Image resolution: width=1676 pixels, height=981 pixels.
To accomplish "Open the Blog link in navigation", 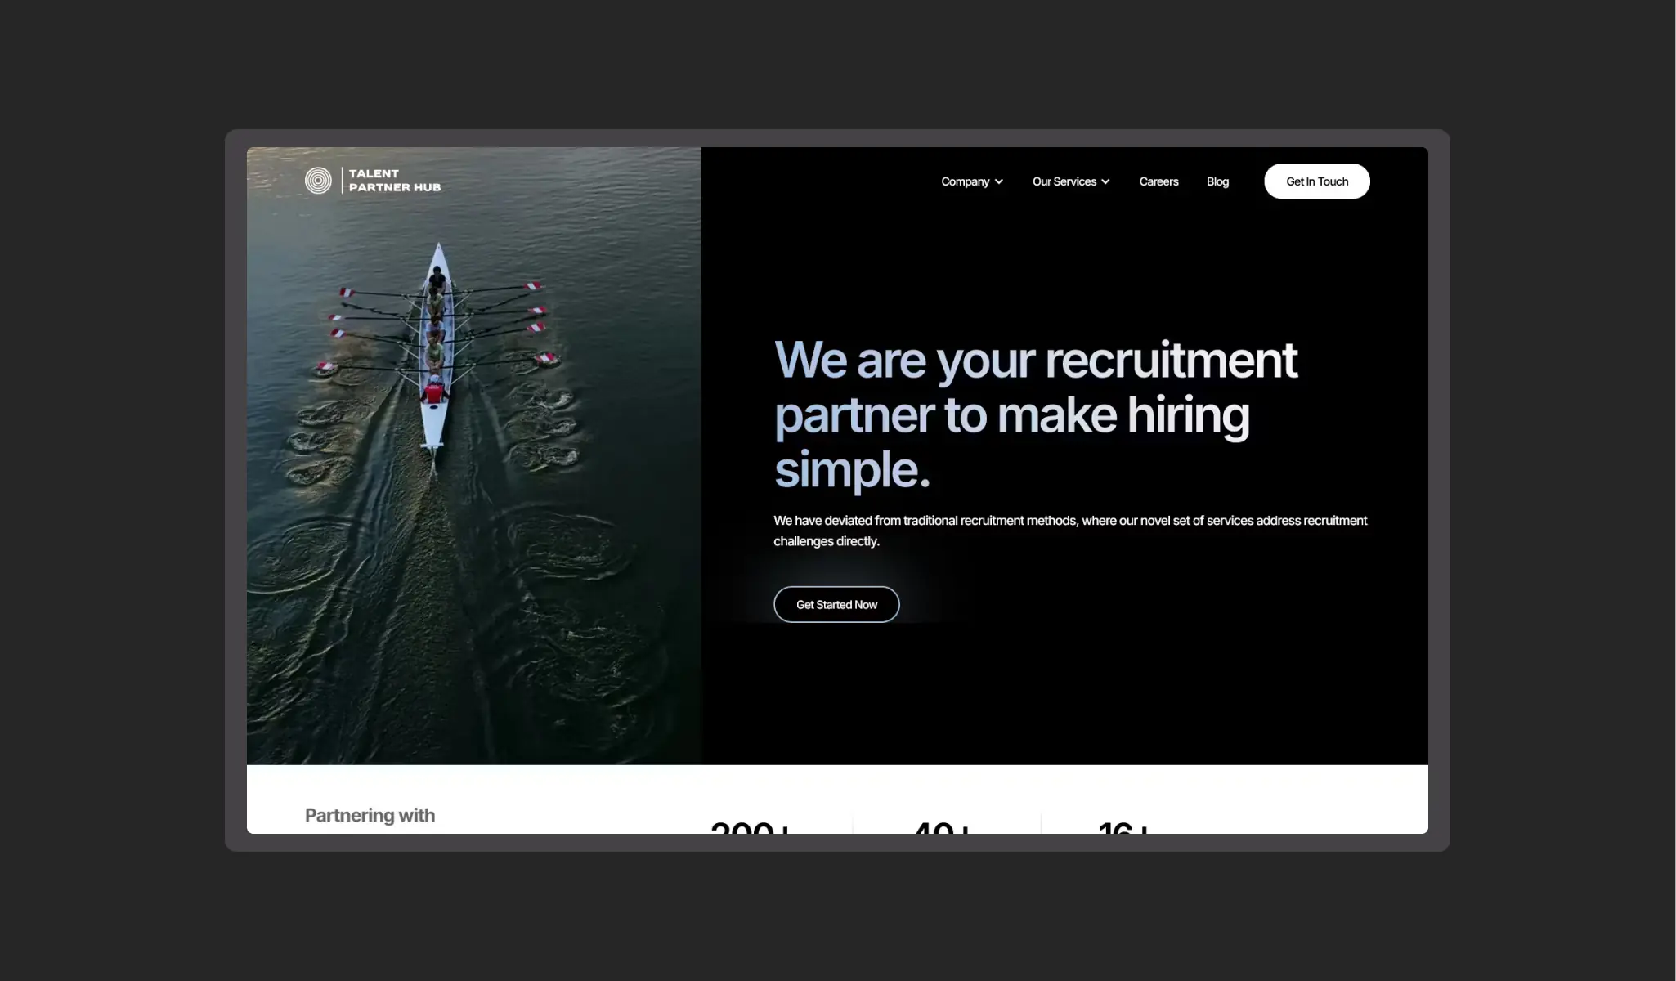I will 1217,181.
